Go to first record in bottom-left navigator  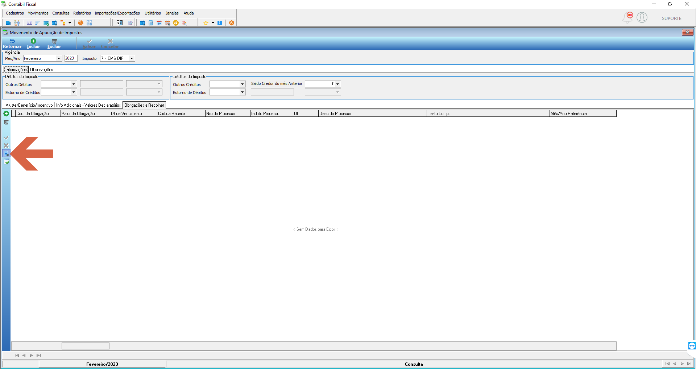(17, 355)
